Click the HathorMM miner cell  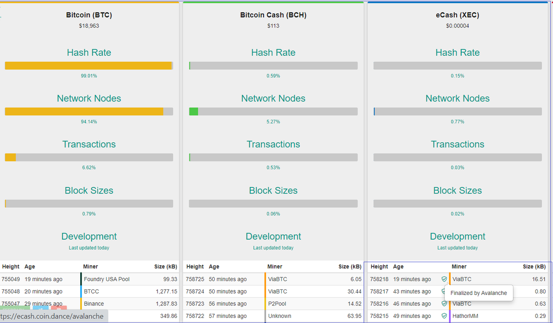click(465, 316)
